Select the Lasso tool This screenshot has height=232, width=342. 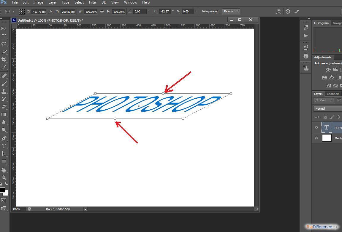pos(4,44)
